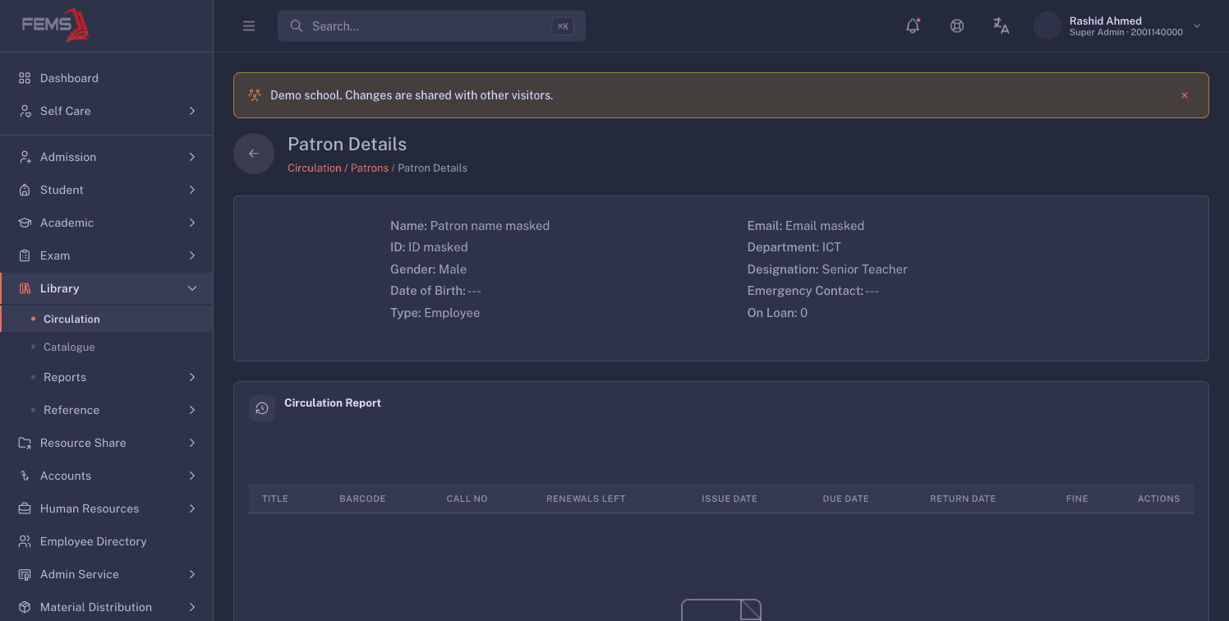Click the Employee Directory people icon
Screen dimensions: 1229x621
pos(25,541)
